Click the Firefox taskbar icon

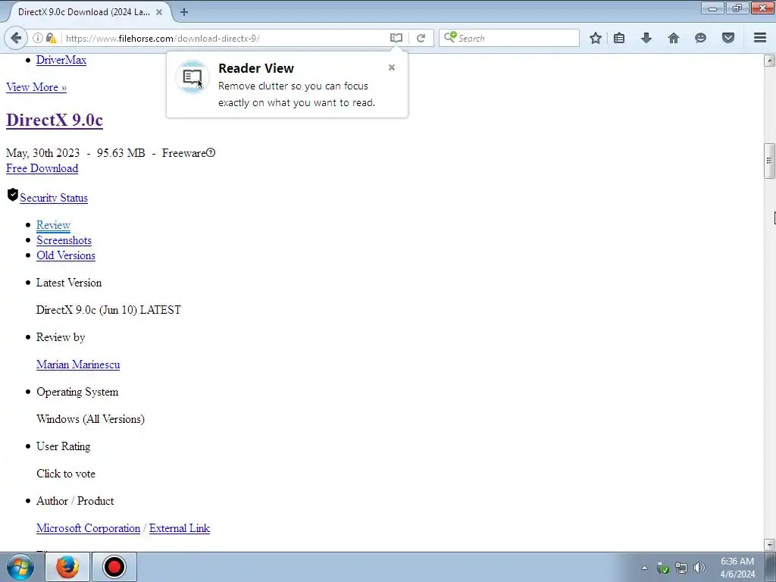point(67,567)
